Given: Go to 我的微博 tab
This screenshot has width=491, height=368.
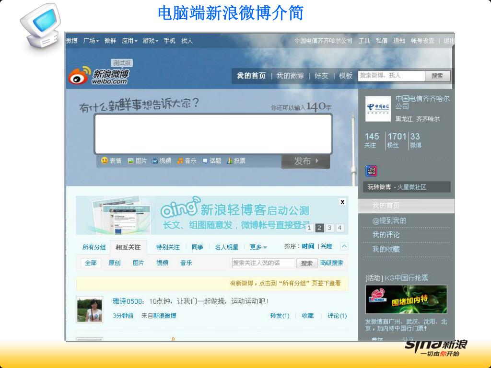Looking at the screenshot, I should pos(290,76).
